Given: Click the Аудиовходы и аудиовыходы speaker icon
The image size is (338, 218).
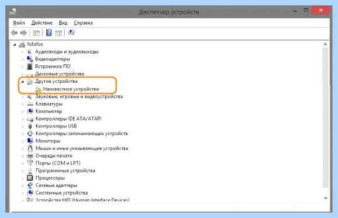Looking at the screenshot, I should click(30, 52).
